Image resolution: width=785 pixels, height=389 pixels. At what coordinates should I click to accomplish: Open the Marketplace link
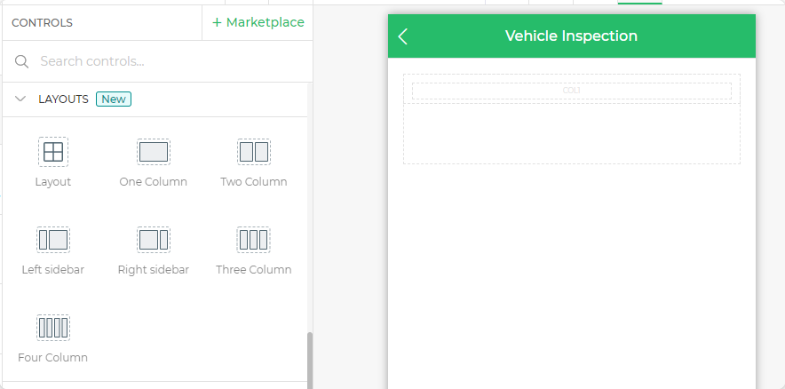point(258,22)
